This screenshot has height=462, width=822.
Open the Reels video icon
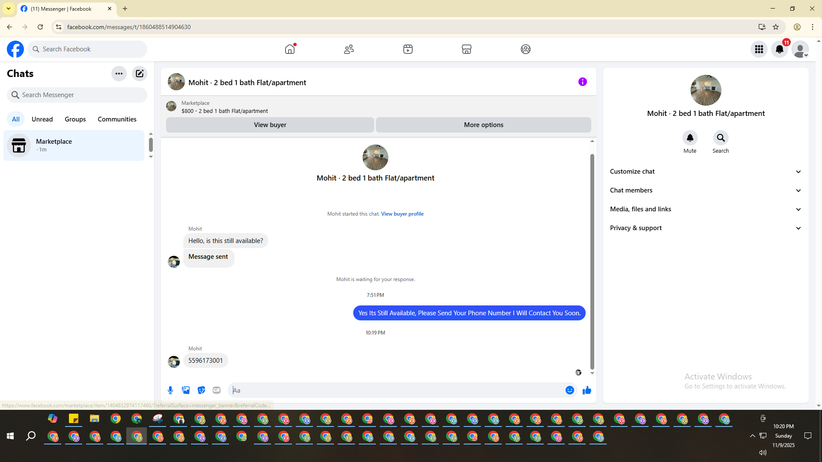[x=408, y=49]
